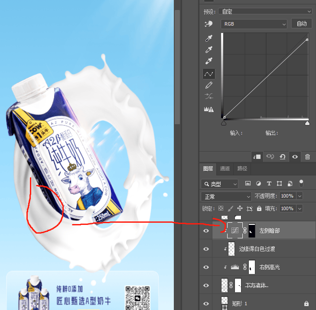Hide the 下方液体 layer
Image resolution: width=316 pixels, height=310 pixels.
click(206, 285)
